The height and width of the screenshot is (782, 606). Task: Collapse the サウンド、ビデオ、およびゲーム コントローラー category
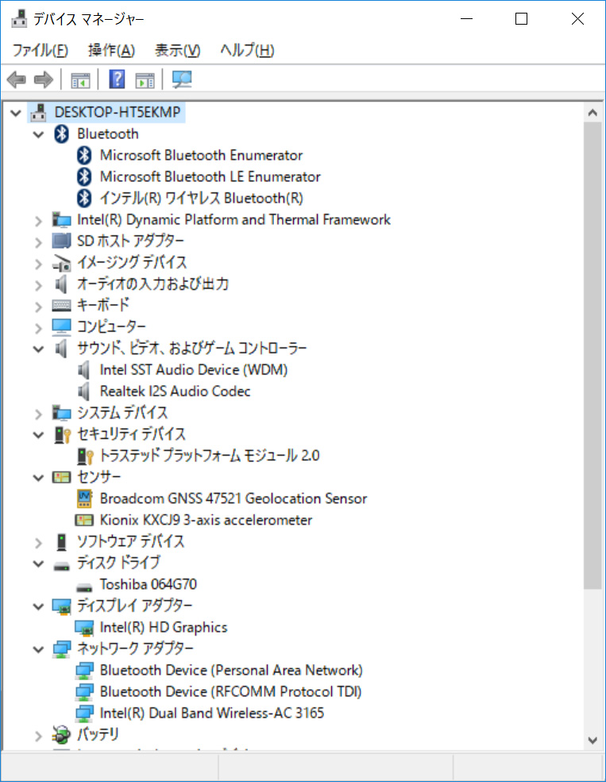coord(38,349)
